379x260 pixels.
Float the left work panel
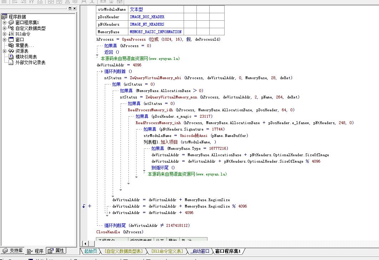(x=70, y=8)
